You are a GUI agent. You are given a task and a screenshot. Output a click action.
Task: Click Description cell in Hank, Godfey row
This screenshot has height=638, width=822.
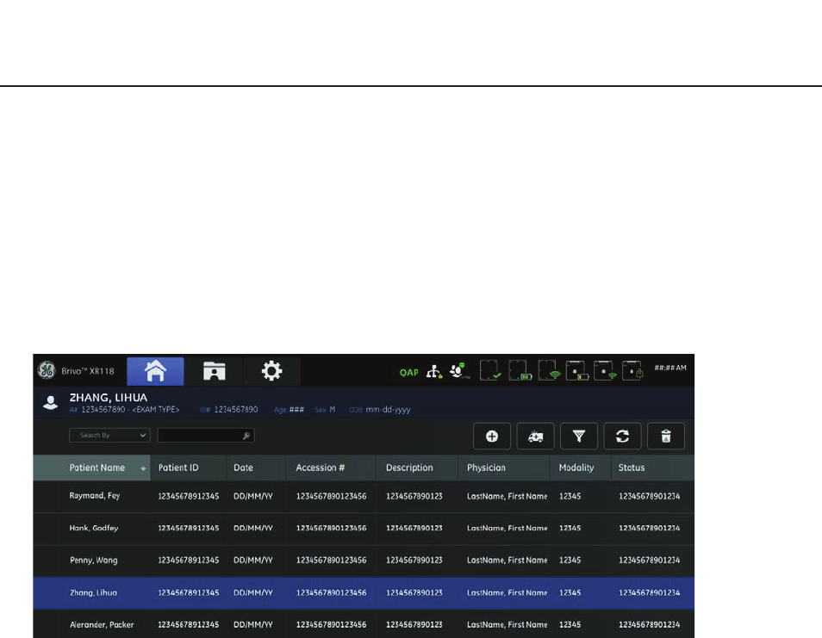click(x=414, y=528)
